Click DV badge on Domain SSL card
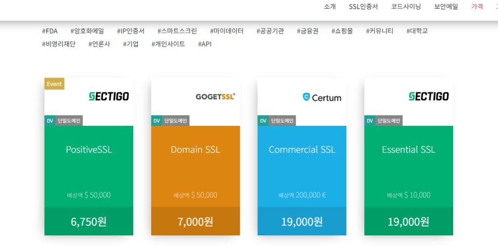498x246 pixels. (x=157, y=121)
